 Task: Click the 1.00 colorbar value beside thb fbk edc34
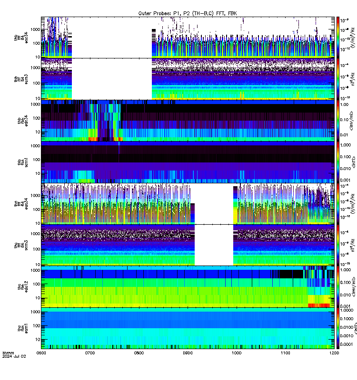[x=344, y=104]
